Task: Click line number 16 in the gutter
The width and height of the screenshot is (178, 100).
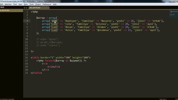Action: (27, 57)
